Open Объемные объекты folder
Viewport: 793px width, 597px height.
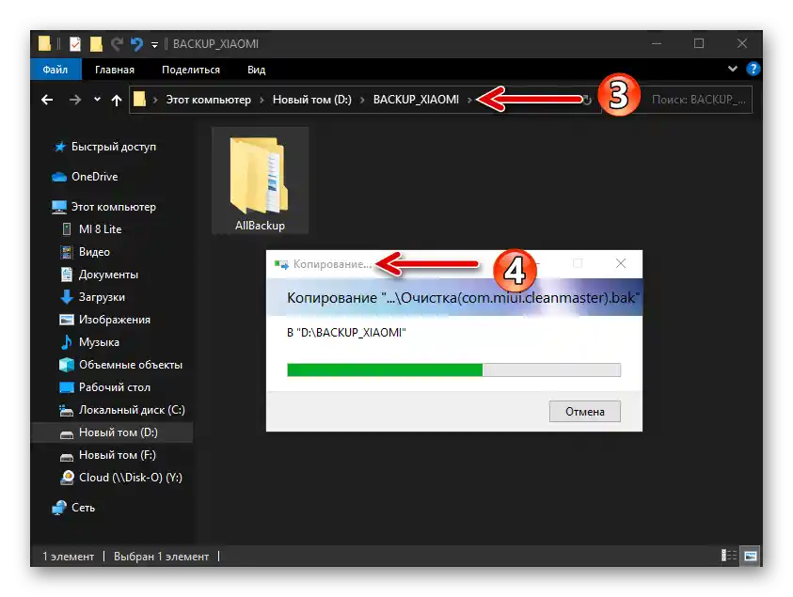point(131,365)
